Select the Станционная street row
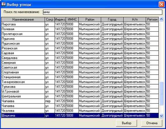Screen dimensions: 166x129 pos(80,77)
